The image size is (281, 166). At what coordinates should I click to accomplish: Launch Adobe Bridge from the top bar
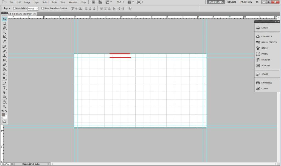tap(94, 2)
